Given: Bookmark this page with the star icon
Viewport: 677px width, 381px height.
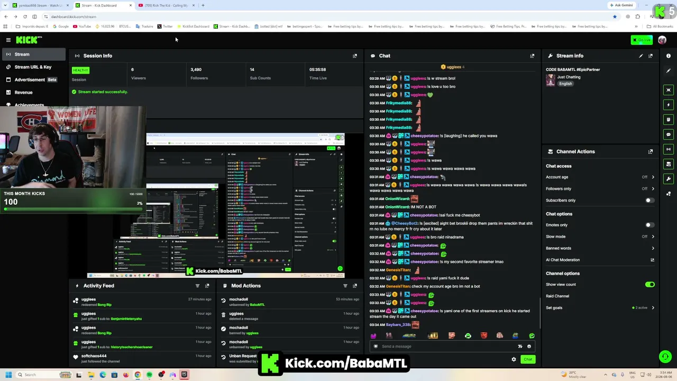Looking at the screenshot, I should click(x=615, y=16).
